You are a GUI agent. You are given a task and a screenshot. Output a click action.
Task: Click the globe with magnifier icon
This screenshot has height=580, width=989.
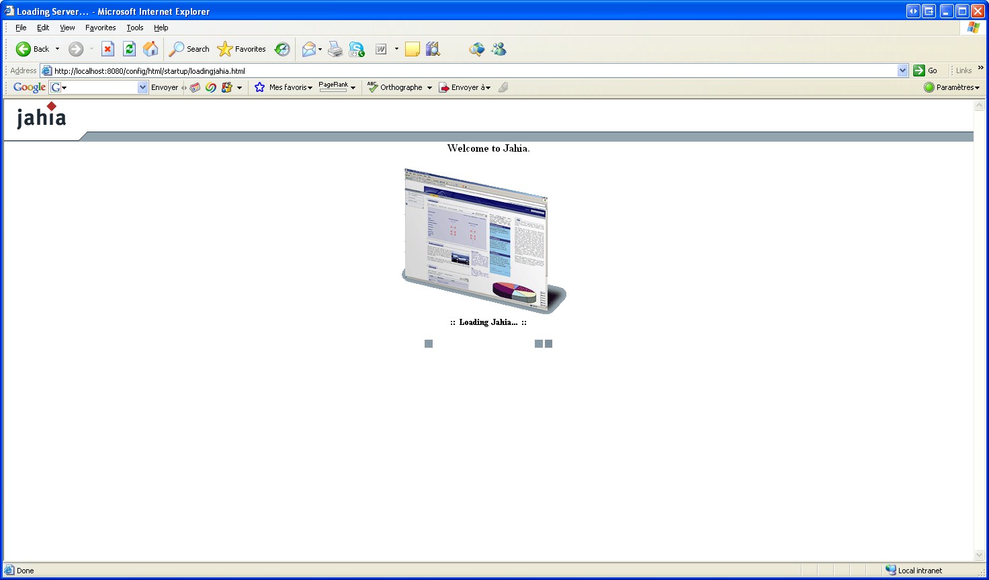(476, 49)
